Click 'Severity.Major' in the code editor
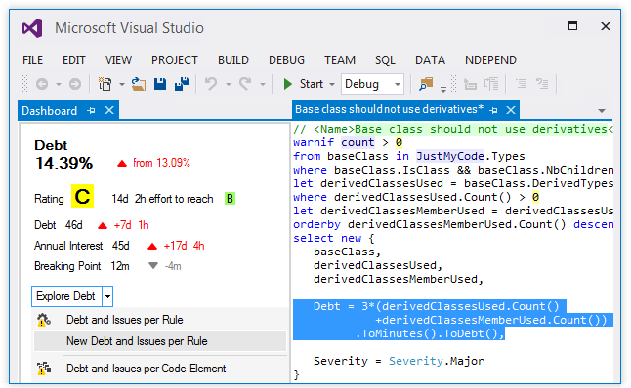The height and width of the screenshot is (388, 631). [x=437, y=361]
